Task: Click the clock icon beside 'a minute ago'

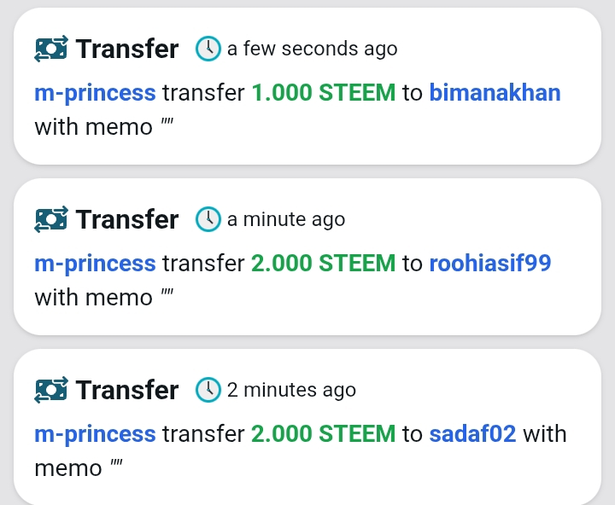Action: coord(208,219)
